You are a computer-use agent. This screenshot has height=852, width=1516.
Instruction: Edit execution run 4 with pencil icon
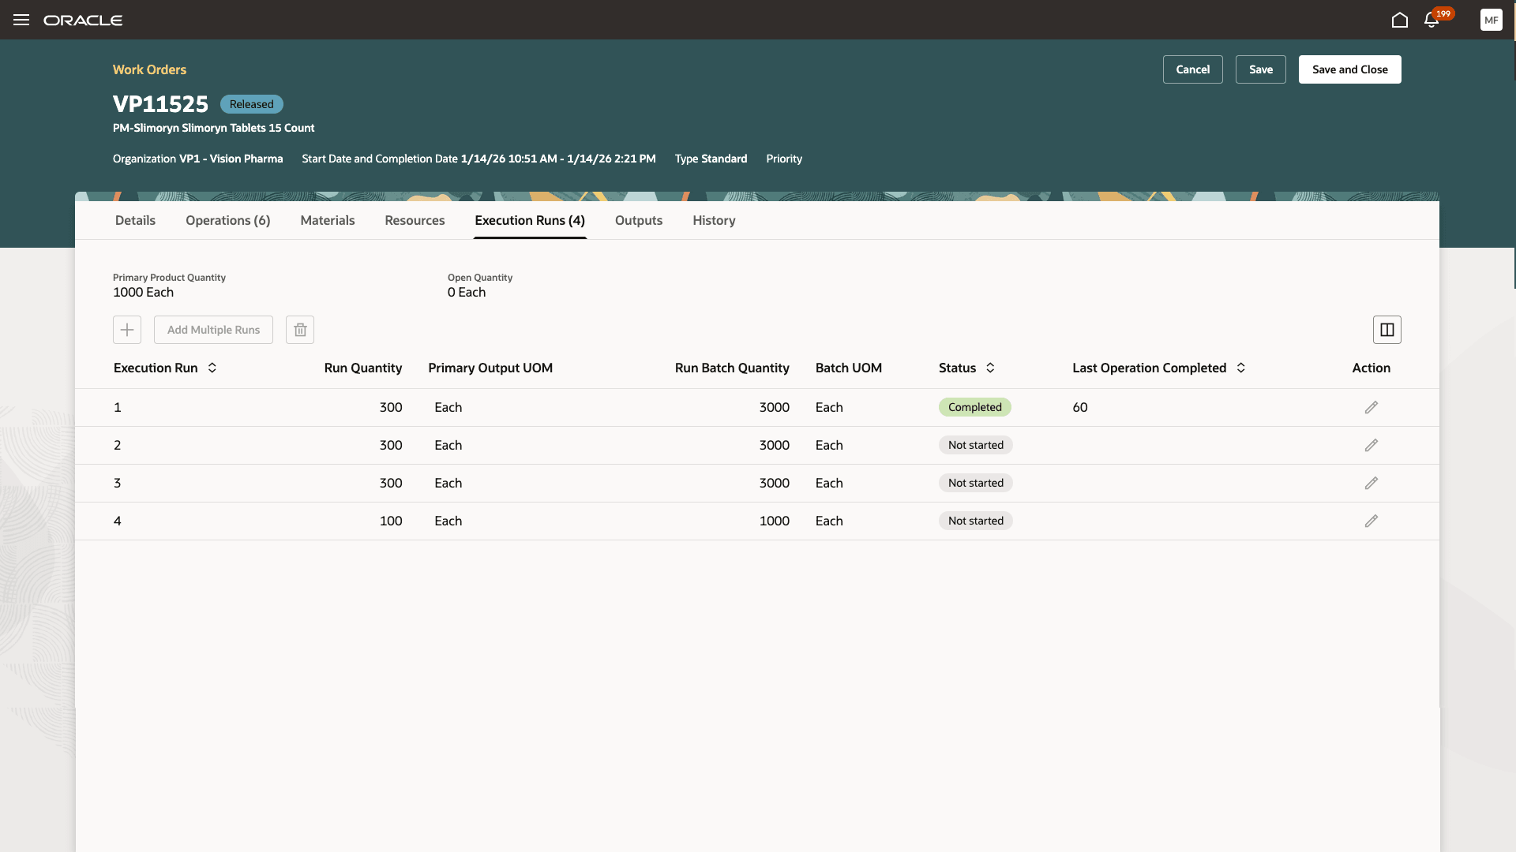pyautogui.click(x=1371, y=521)
